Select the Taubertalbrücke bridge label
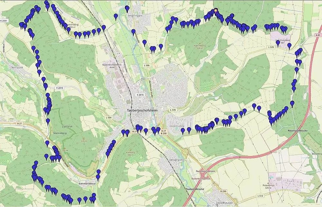This screenshot has width=322, height=207. (x=195, y=189)
